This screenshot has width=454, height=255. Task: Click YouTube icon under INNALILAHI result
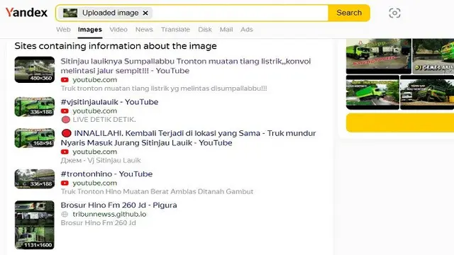click(65, 152)
